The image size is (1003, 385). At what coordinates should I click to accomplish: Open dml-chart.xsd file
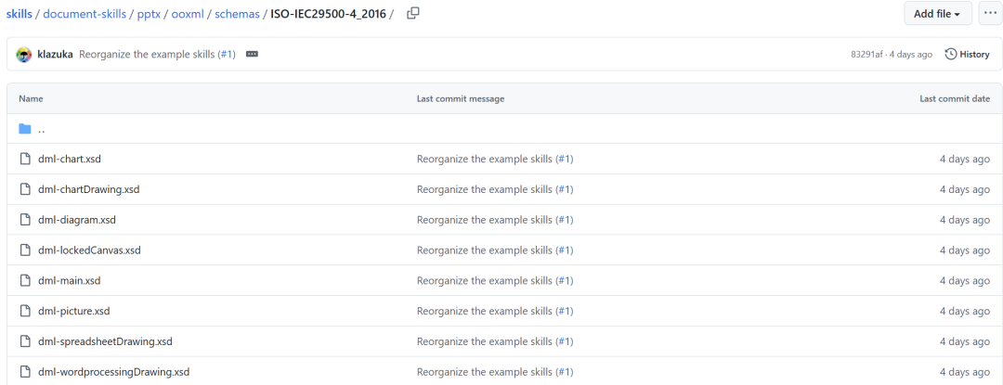tap(70, 159)
